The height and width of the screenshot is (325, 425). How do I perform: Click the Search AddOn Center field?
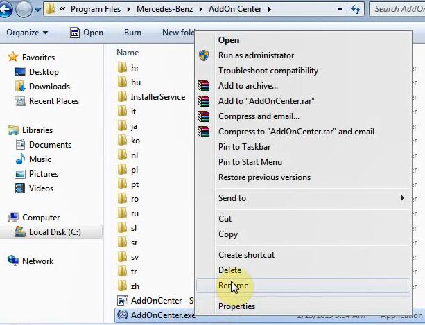(x=397, y=9)
